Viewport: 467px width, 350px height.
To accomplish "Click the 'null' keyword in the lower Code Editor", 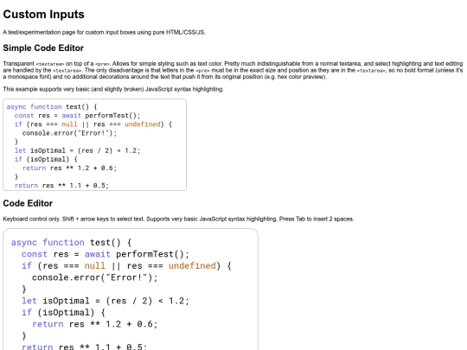I will click(x=95, y=266).
